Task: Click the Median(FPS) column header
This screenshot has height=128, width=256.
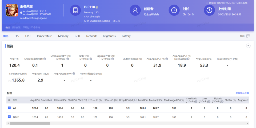Action: (x=156, y=100)
